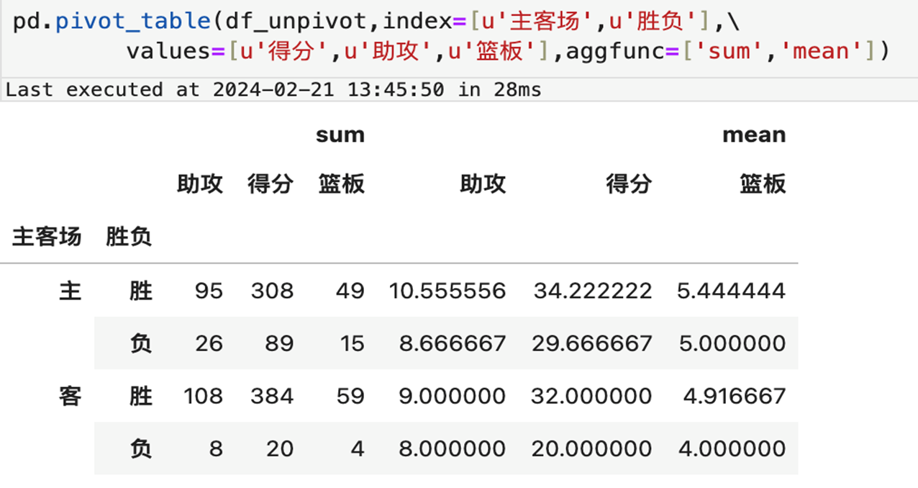Click the 负 label in the 主 group
The width and height of the screenshot is (918, 488).
(141, 343)
